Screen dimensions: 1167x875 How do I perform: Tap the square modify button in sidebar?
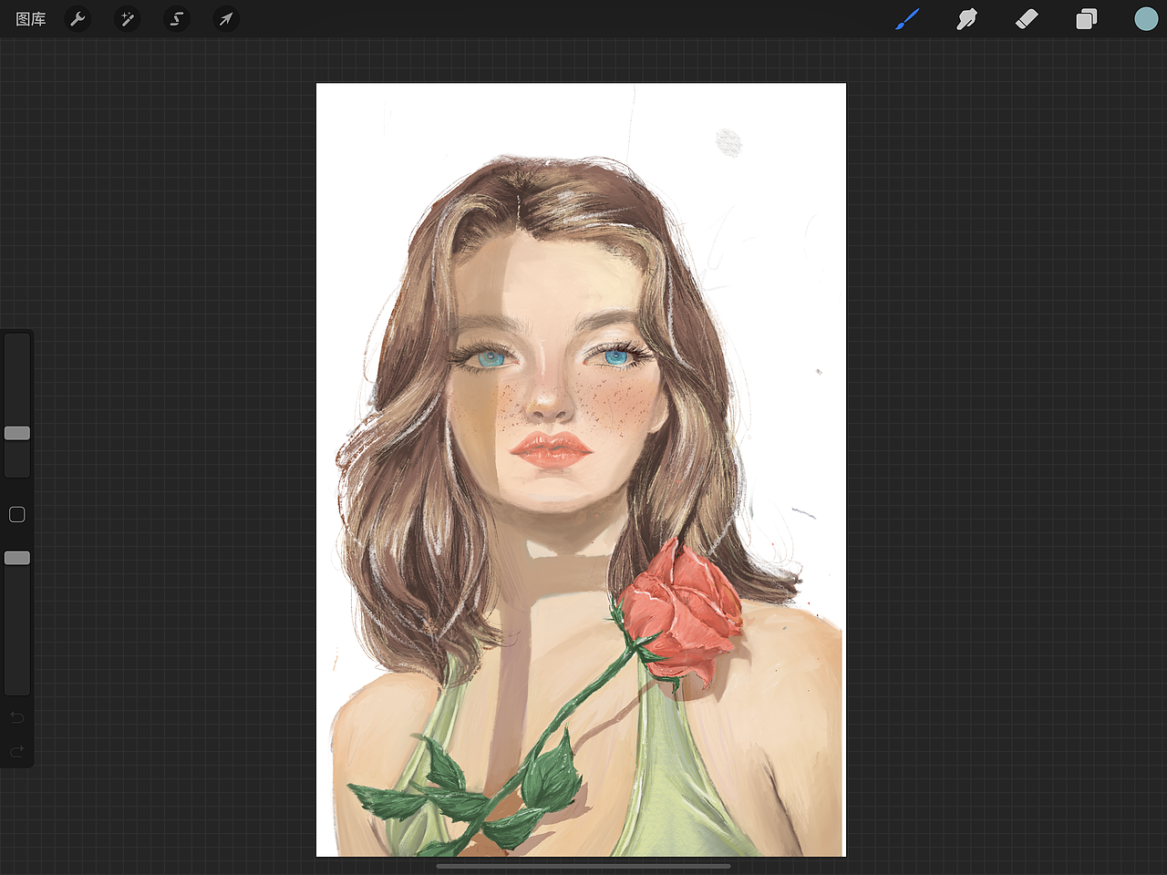(17, 515)
